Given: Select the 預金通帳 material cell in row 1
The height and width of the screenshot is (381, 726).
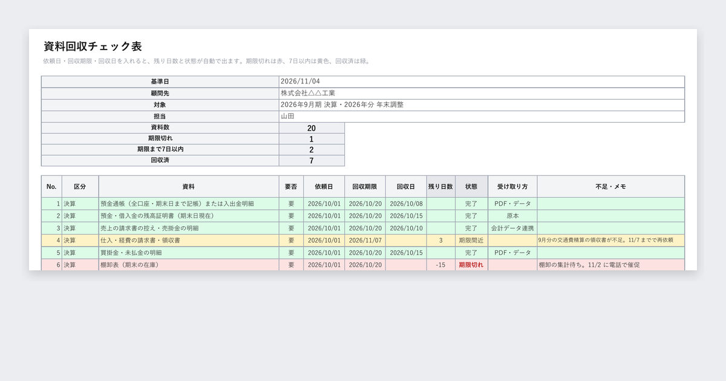Looking at the screenshot, I should (x=189, y=204).
